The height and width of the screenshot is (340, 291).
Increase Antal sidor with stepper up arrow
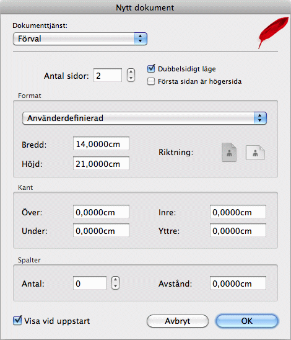(131, 72)
